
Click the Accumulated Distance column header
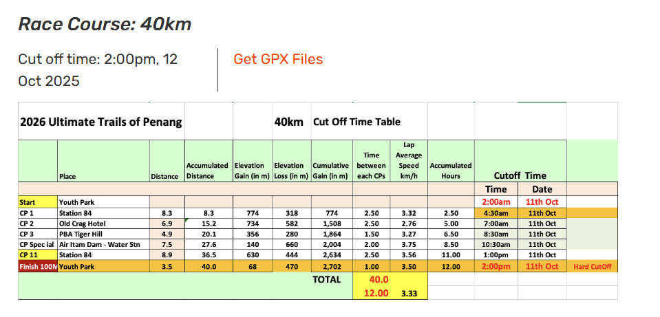click(x=207, y=171)
